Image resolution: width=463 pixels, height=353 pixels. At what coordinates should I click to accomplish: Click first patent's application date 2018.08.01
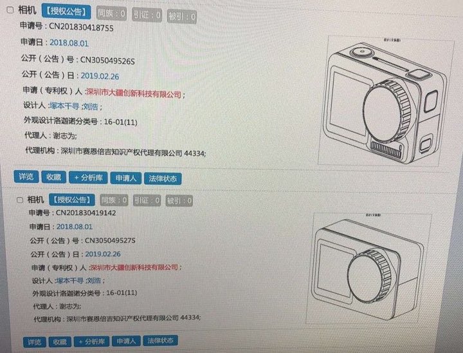(x=69, y=43)
